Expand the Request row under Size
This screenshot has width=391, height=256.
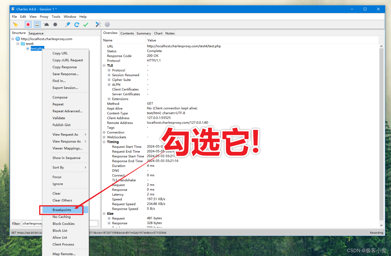pos(109,218)
